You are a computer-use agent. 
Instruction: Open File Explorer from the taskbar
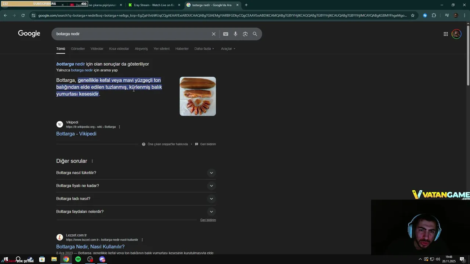54,259
